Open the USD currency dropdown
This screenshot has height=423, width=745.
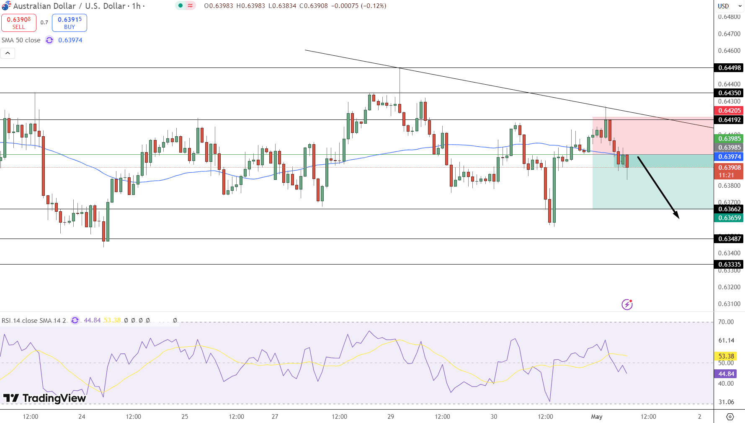(x=729, y=6)
